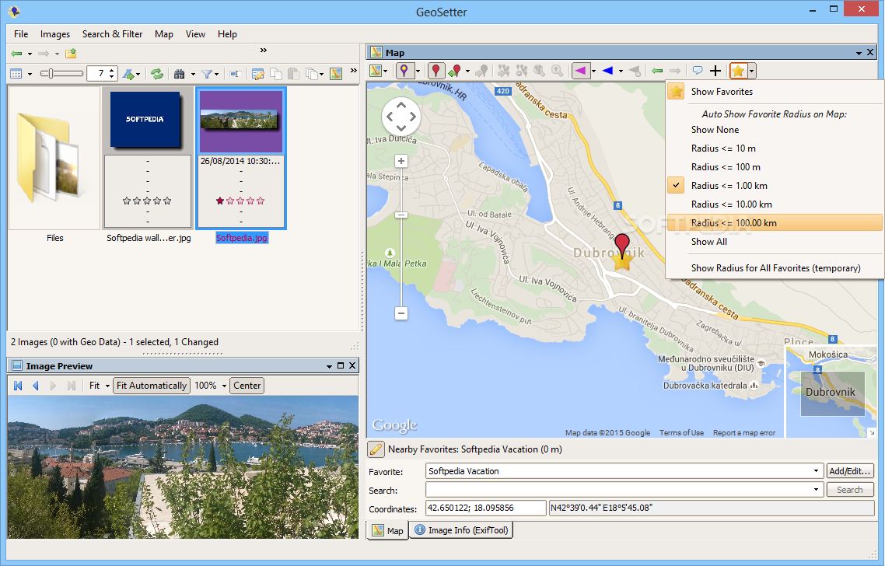
Task: Open the Favorite combo box
Action: pos(624,471)
